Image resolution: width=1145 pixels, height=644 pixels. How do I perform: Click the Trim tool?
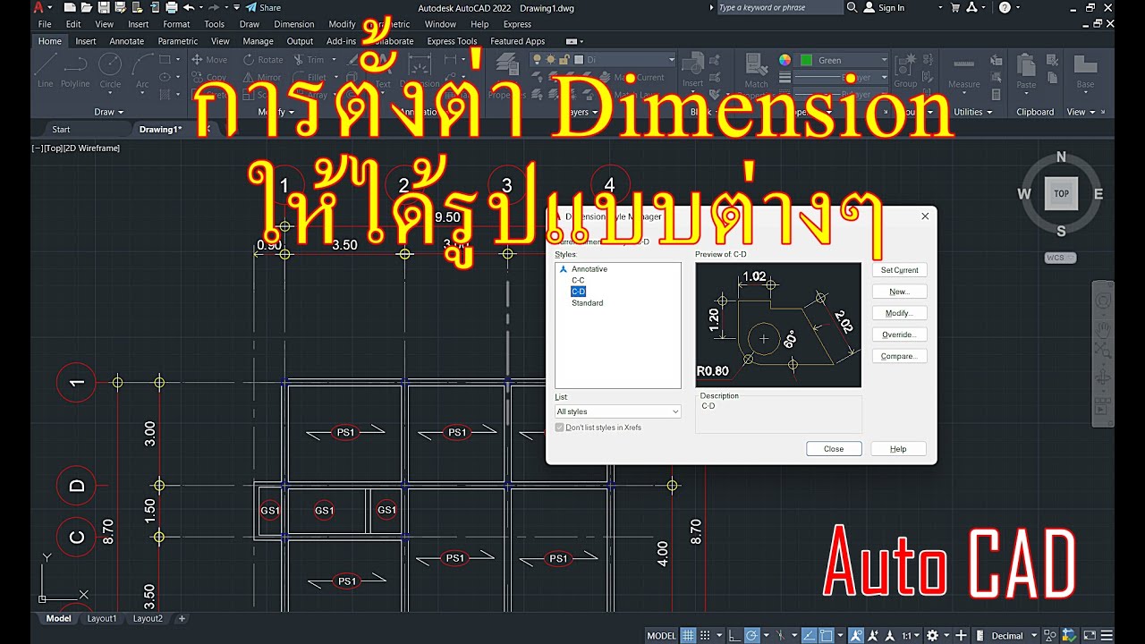309,60
